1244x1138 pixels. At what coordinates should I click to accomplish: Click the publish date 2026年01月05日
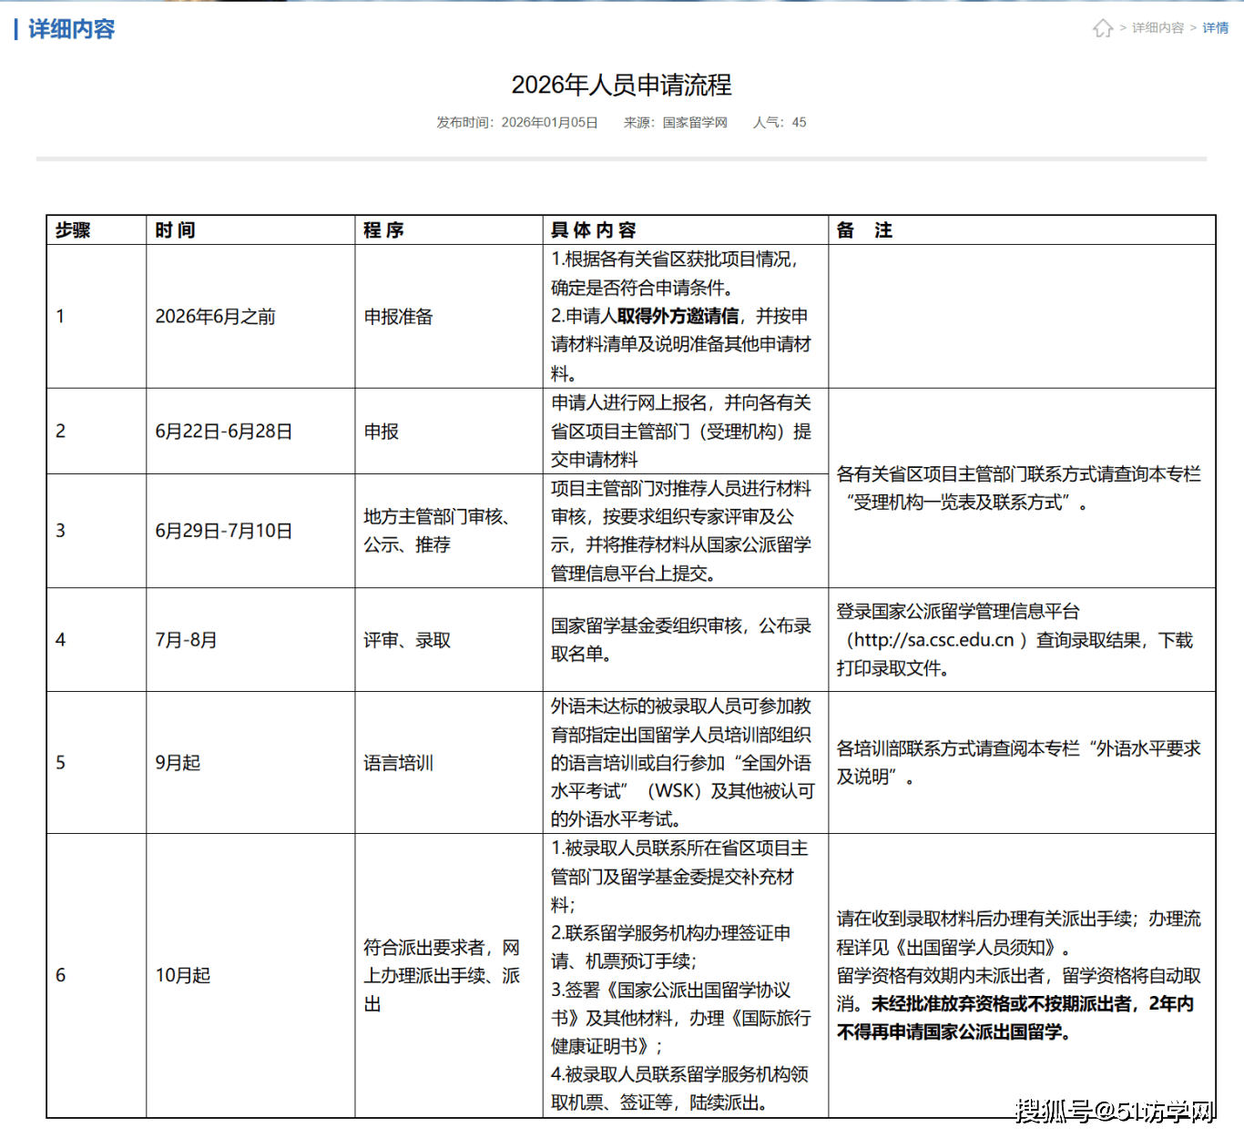coord(549,122)
